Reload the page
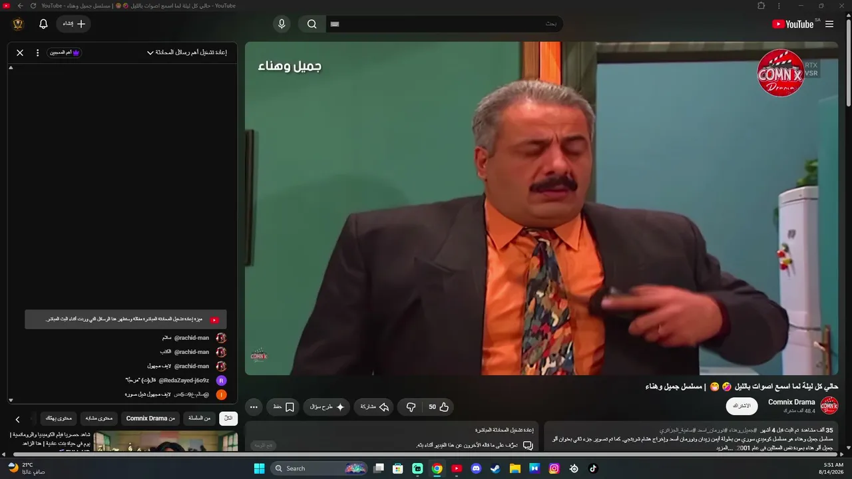Screen dimensions: 852x479 [x=33, y=6]
